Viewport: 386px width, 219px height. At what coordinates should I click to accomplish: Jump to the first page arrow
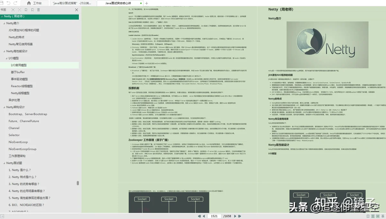199,216
